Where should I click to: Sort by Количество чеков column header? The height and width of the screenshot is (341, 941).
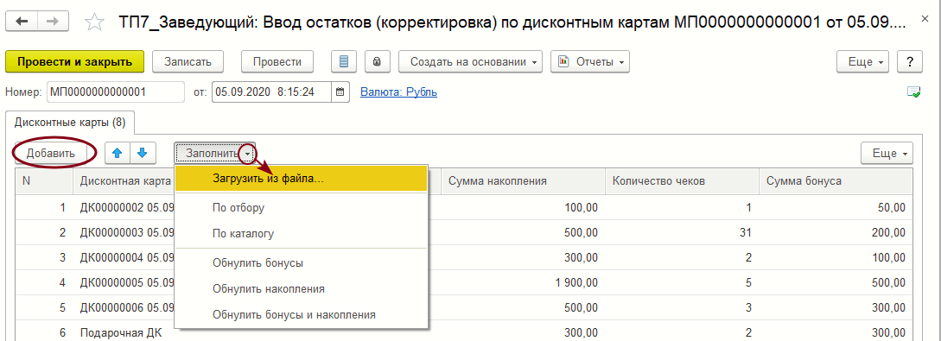click(682, 180)
